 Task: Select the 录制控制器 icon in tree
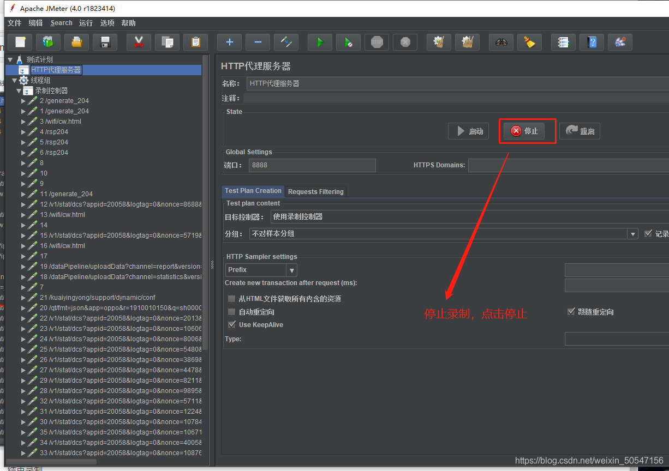click(28, 90)
